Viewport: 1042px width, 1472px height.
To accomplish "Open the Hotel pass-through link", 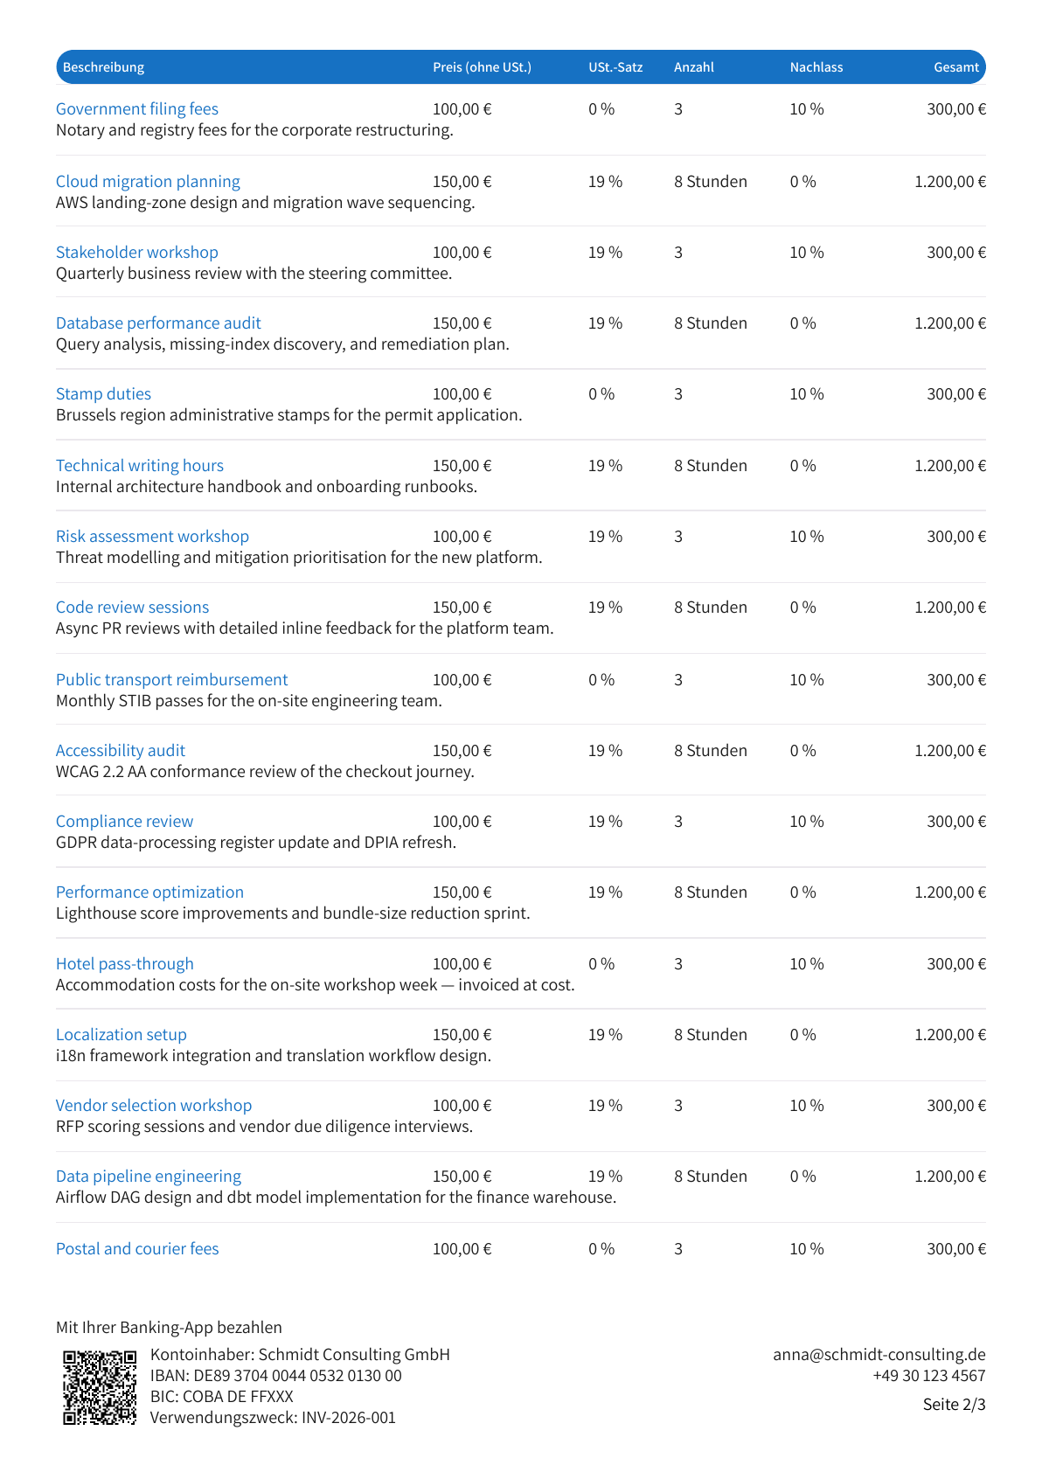I will pyautogui.click(x=125, y=964).
